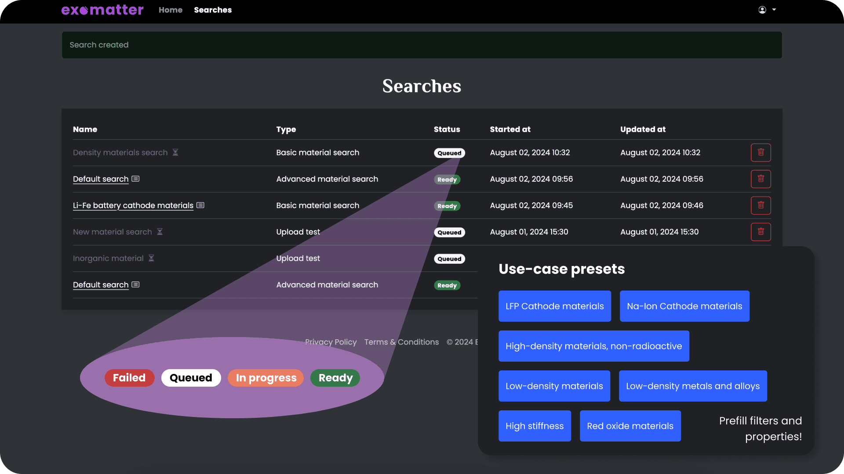Apply the High-density materials, non-radioactive preset

click(x=593, y=346)
